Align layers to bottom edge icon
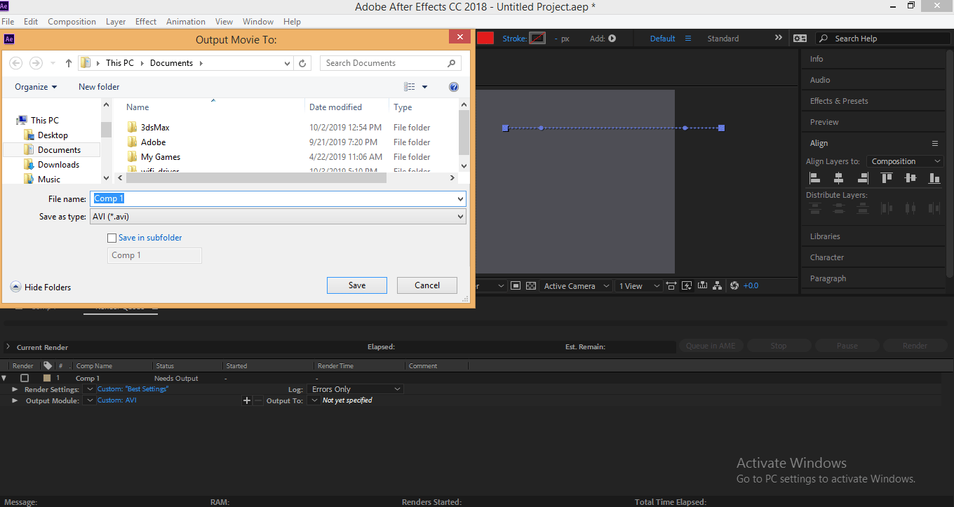The height and width of the screenshot is (507, 954). click(x=934, y=178)
